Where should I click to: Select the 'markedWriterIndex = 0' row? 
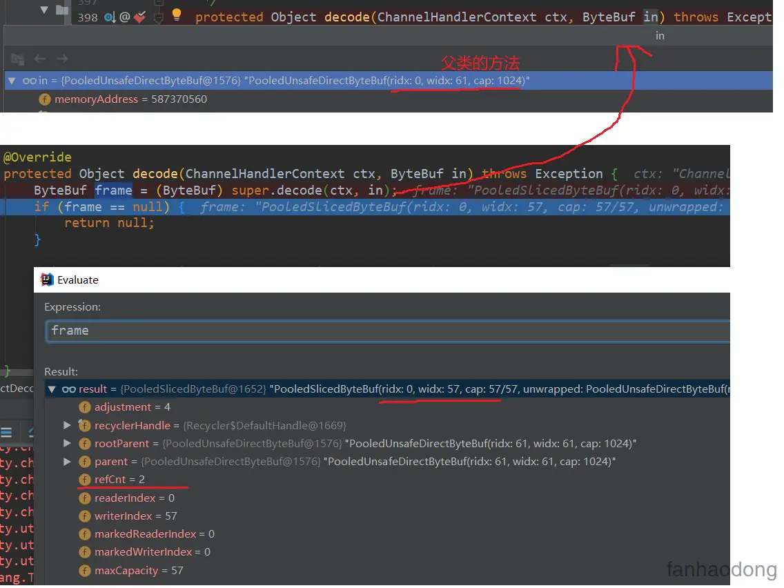[x=387, y=552]
